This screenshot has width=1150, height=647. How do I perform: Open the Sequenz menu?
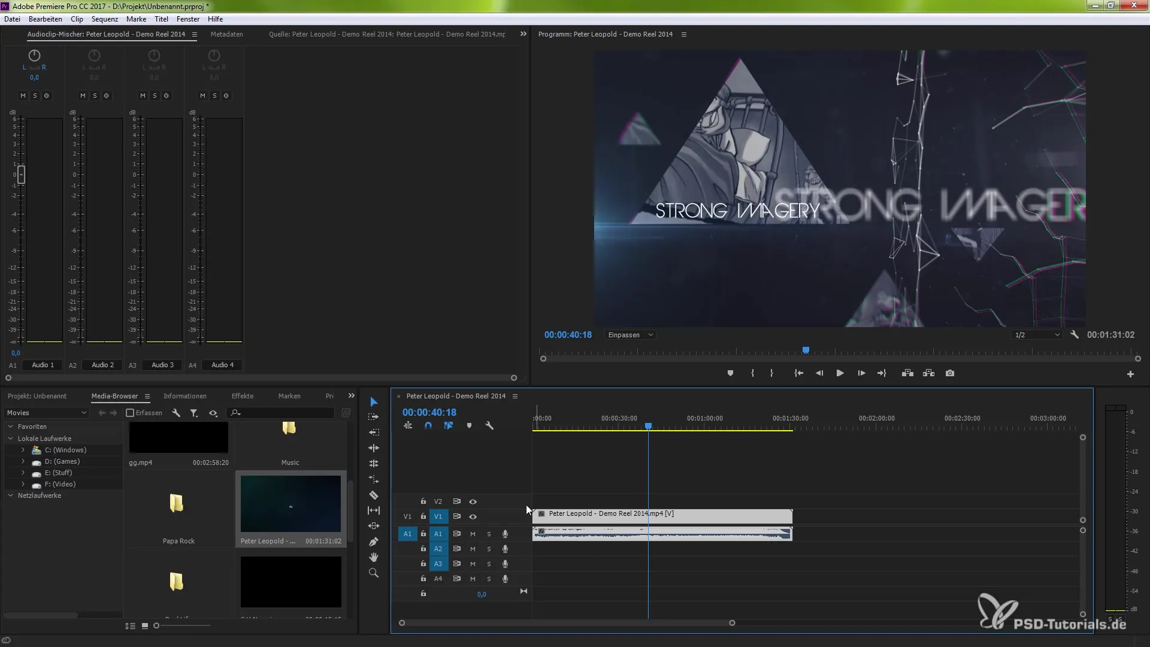coord(104,19)
